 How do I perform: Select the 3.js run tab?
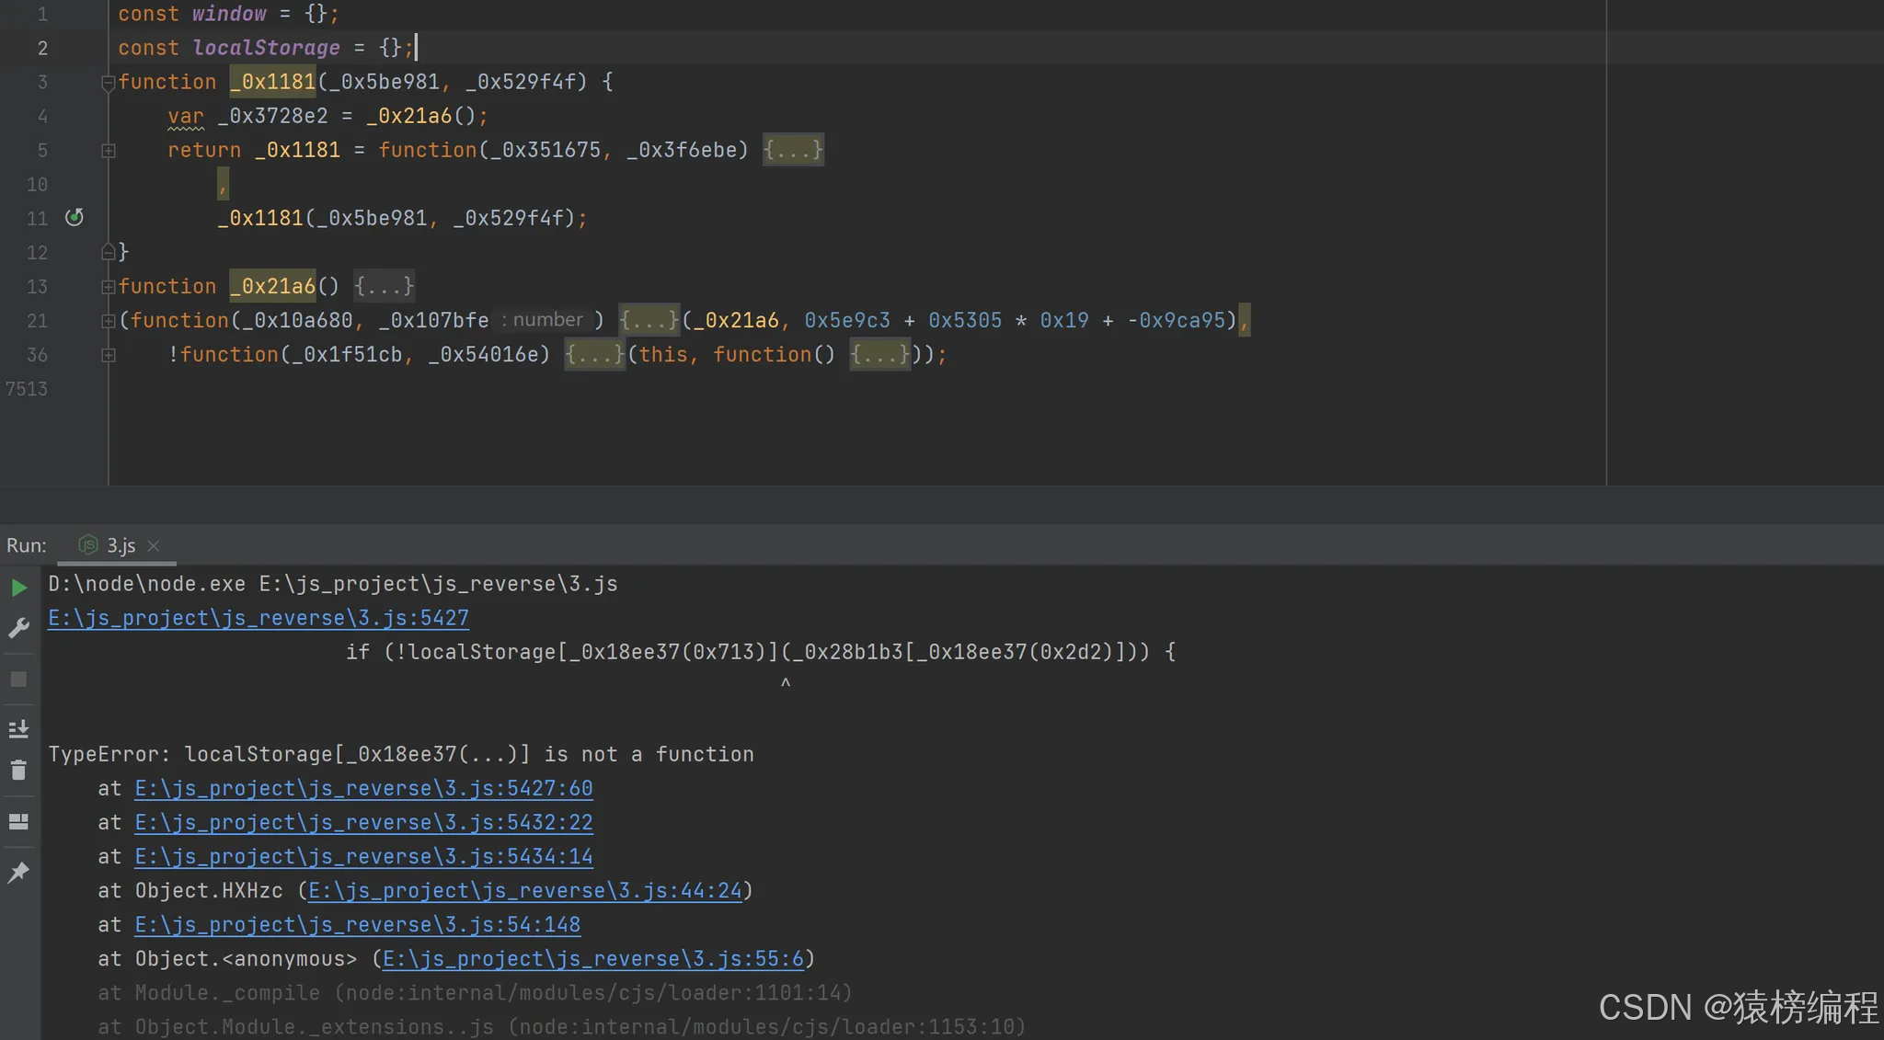coord(120,546)
